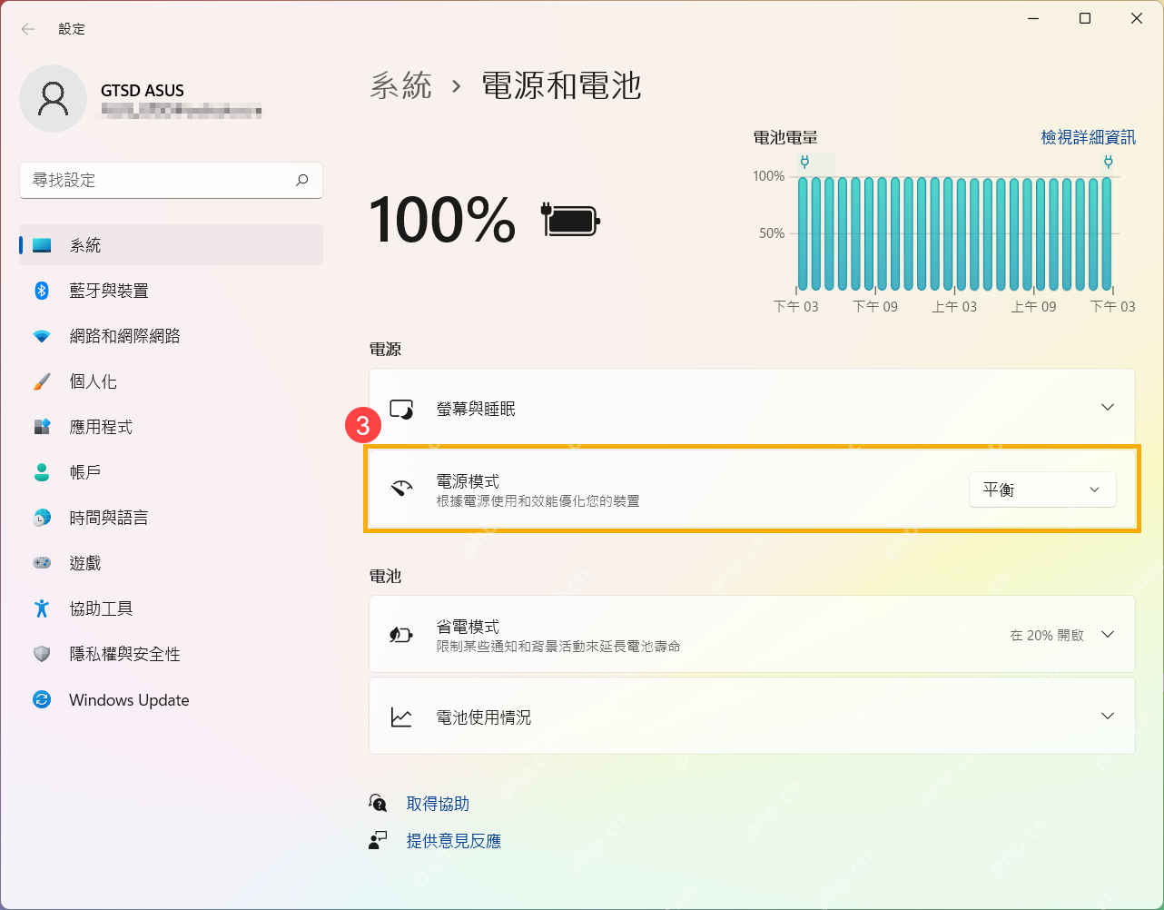
Task: Open the 系統 category in sidebar
Action: point(171,245)
